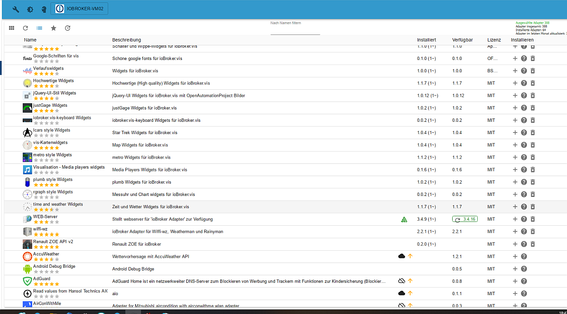Viewport: 567px width, 314px height.
Task: Select the WEB-Server adapter name
Action: pyautogui.click(x=45, y=216)
